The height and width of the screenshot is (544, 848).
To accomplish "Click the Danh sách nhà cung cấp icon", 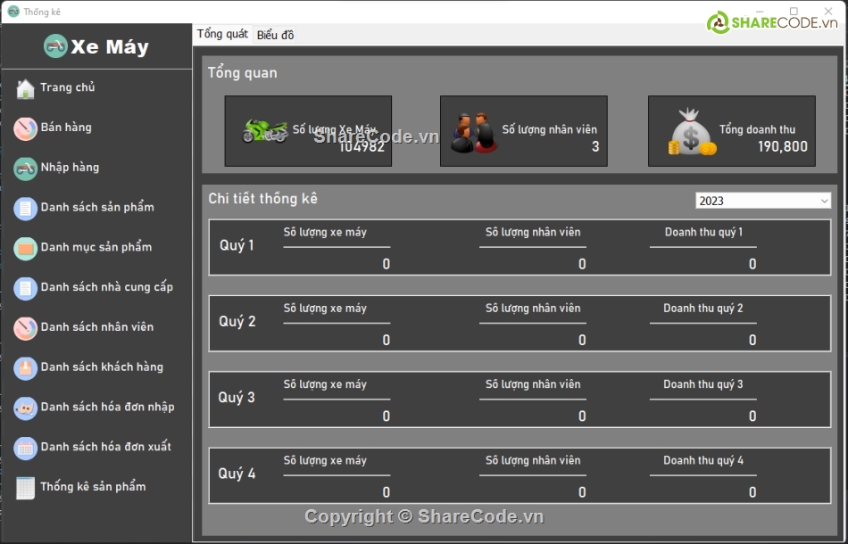I will (x=25, y=288).
